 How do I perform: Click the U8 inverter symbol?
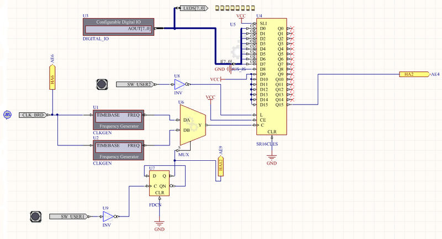(178, 84)
